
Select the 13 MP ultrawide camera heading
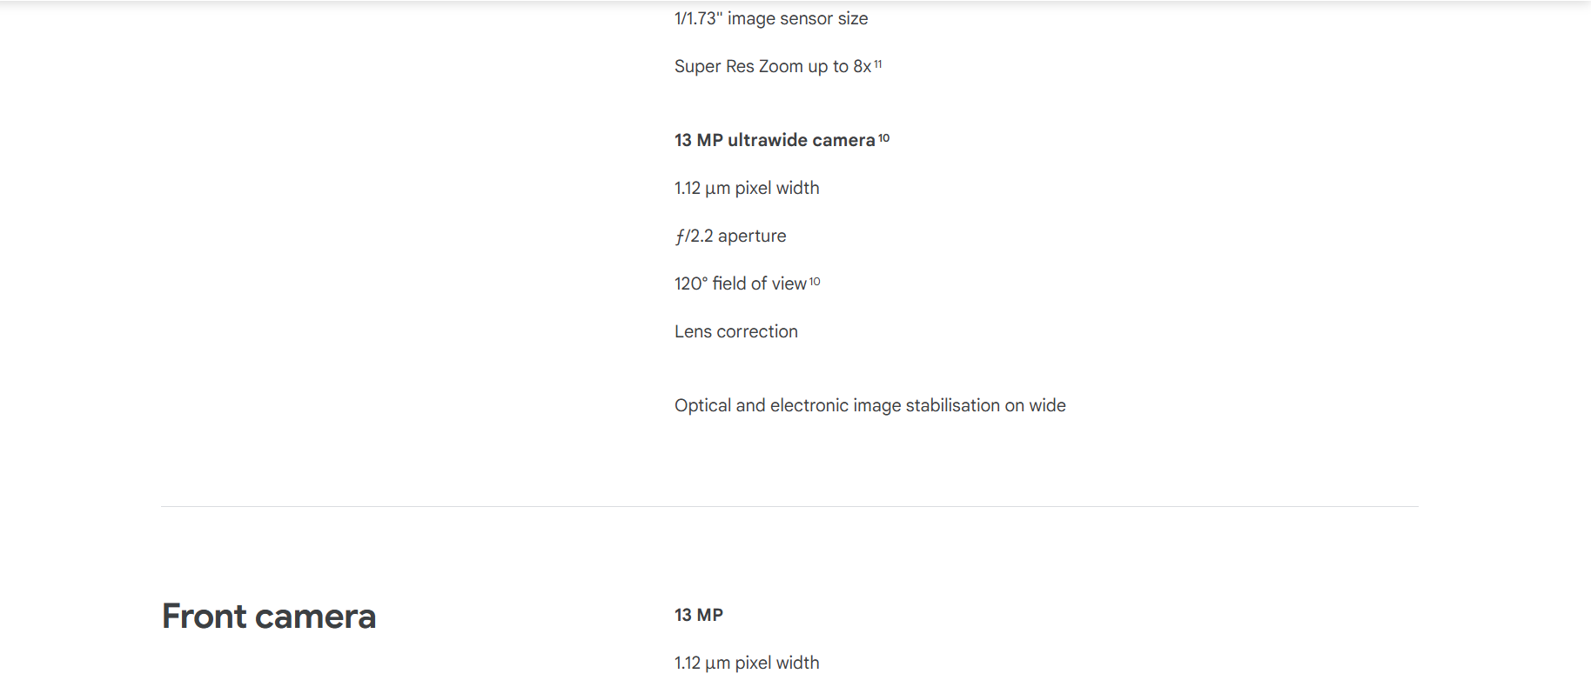coord(775,140)
